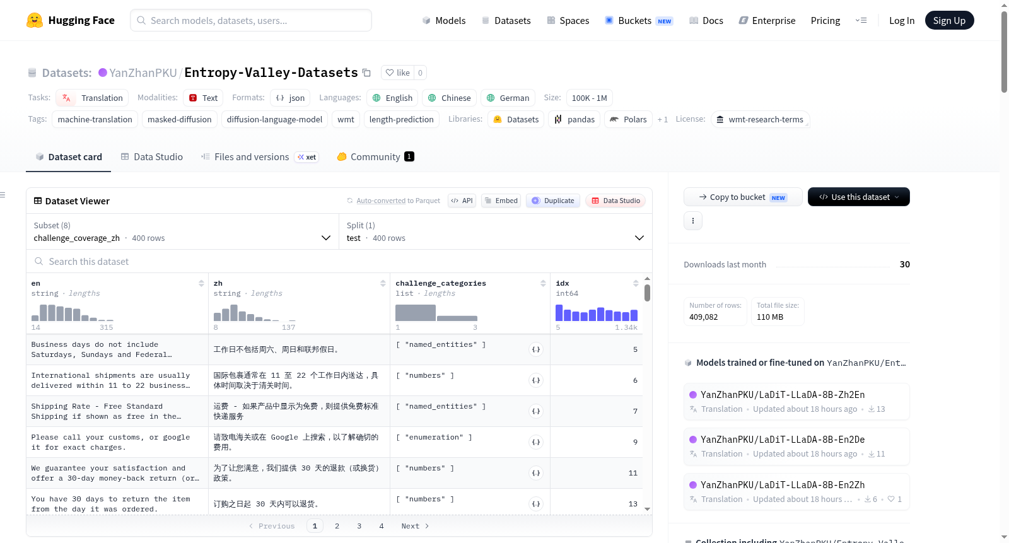Open the Auto-converted to Parquet link
The image size is (1009, 543).
pyautogui.click(x=394, y=201)
